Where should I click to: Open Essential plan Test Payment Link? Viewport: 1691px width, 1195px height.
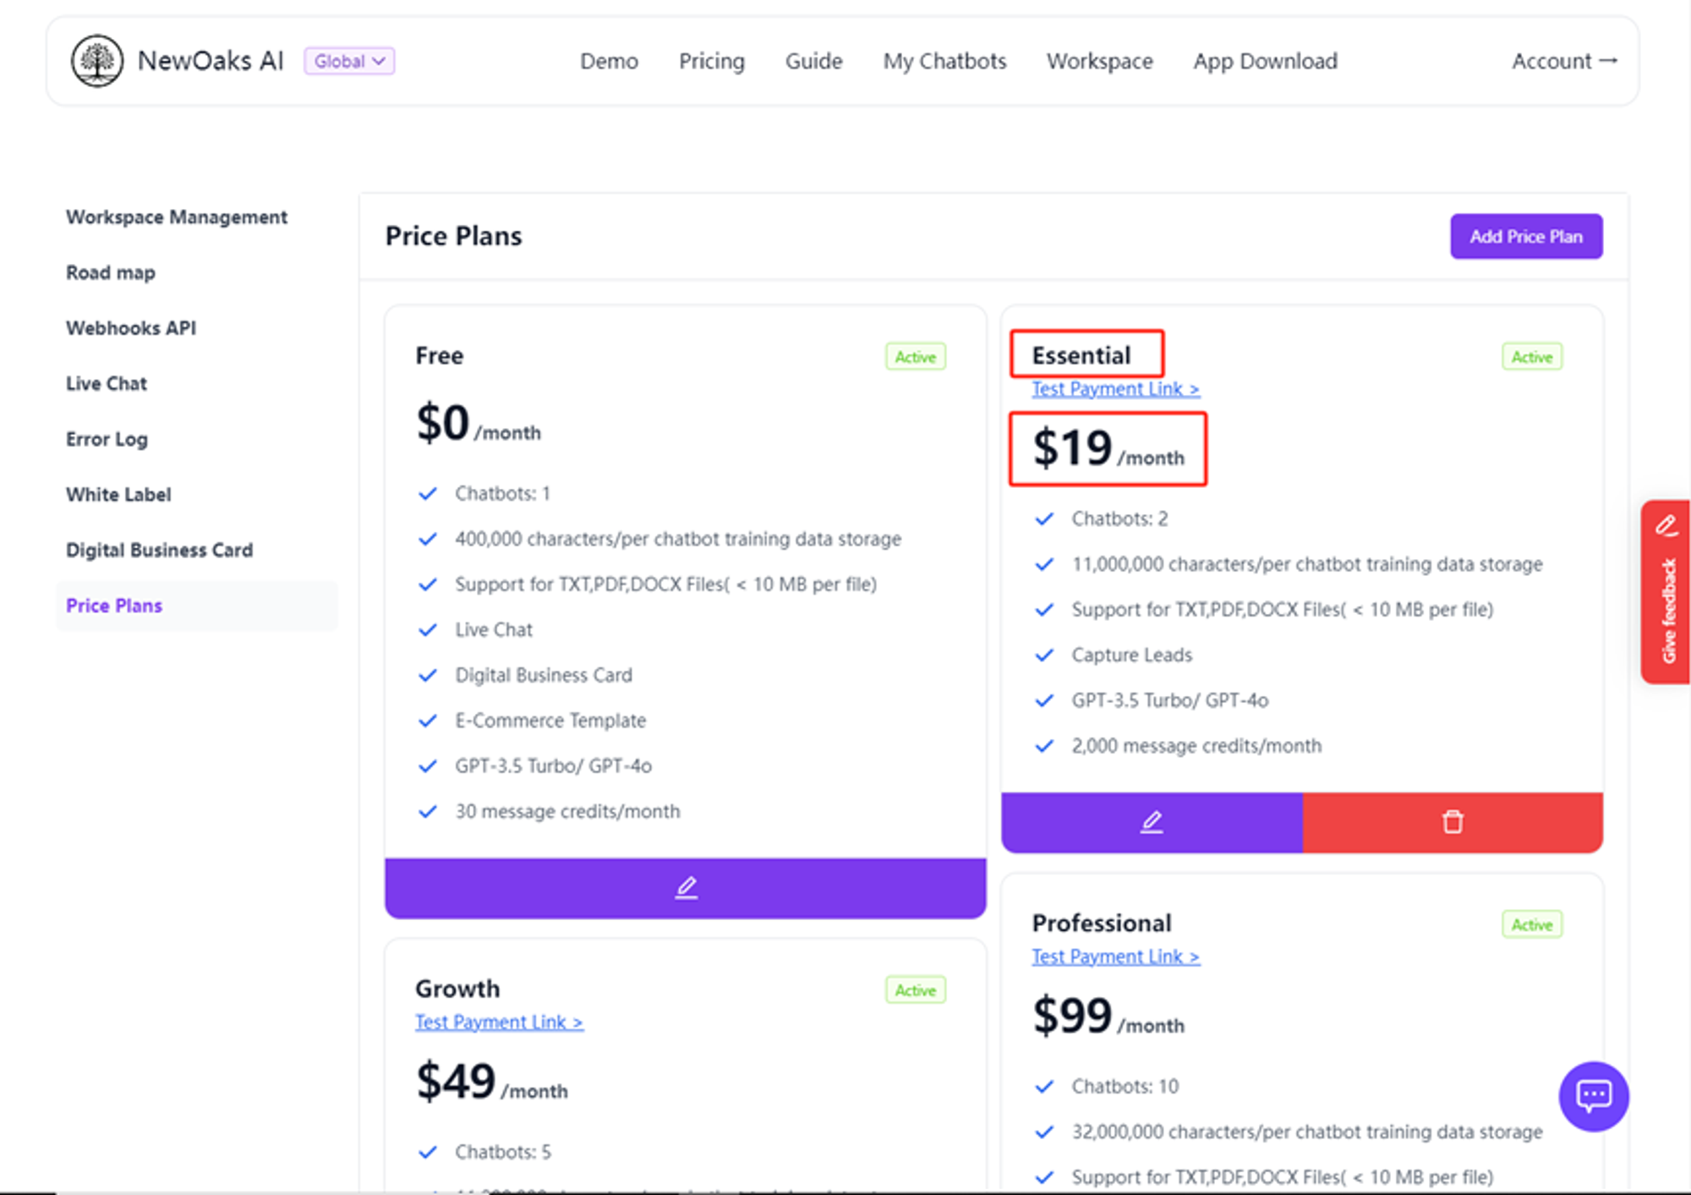pos(1115,389)
